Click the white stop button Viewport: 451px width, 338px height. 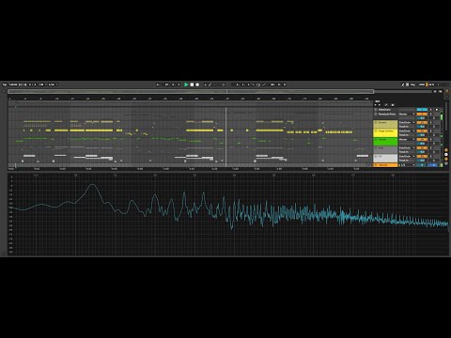click(x=192, y=84)
